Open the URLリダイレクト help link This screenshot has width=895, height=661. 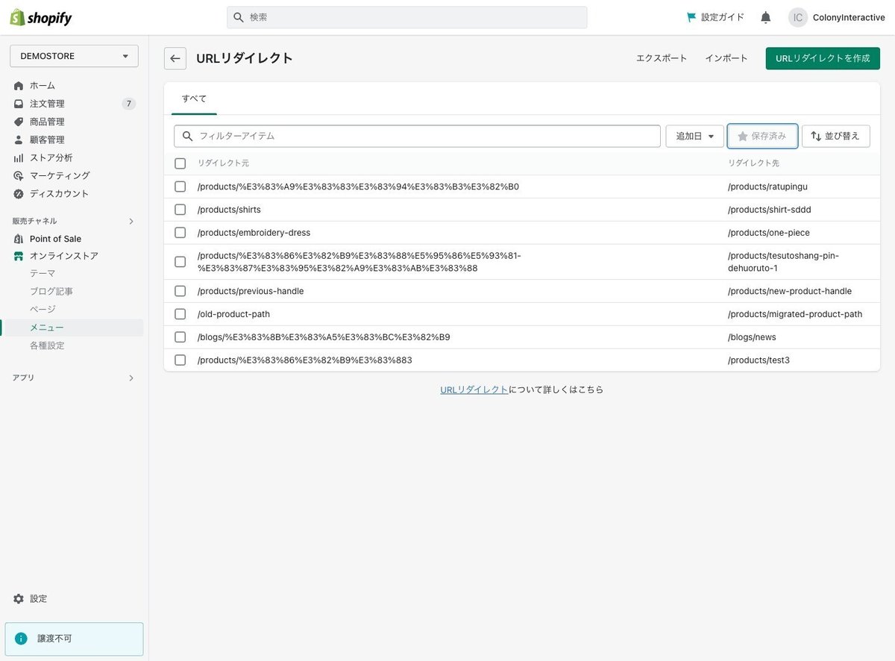(x=474, y=389)
